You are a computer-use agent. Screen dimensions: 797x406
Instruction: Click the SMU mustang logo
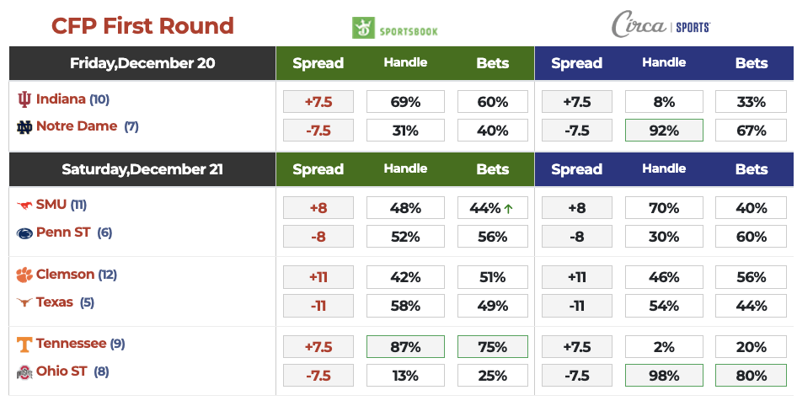coord(24,206)
